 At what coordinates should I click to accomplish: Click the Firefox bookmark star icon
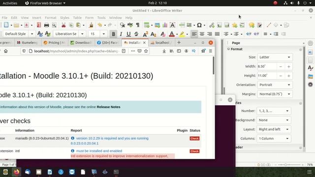146,51
